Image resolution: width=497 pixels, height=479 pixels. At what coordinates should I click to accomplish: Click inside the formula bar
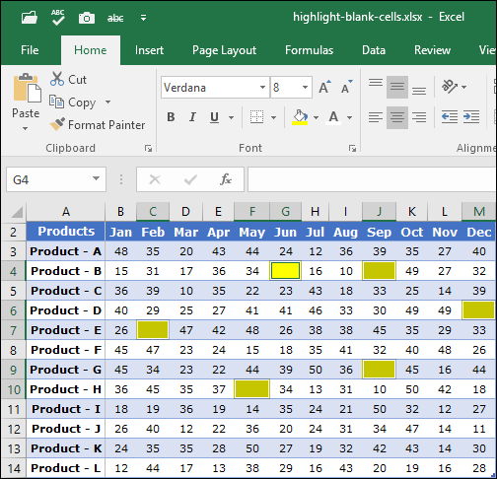tap(372, 179)
